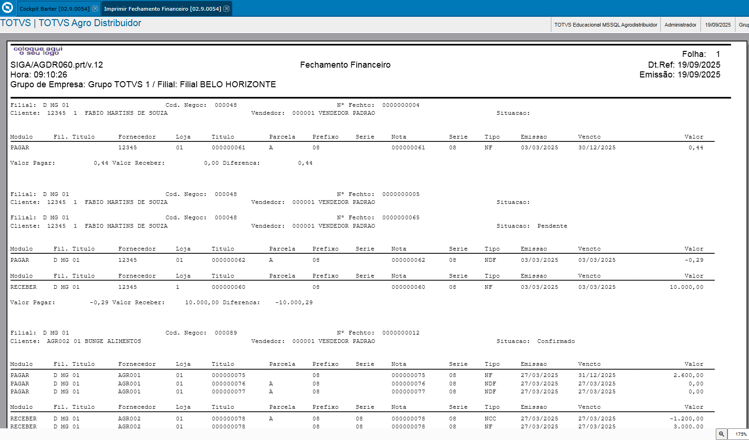The image size is (749, 440).
Task: Click BUNGE ALIMENTOS client name
Action: point(113,341)
